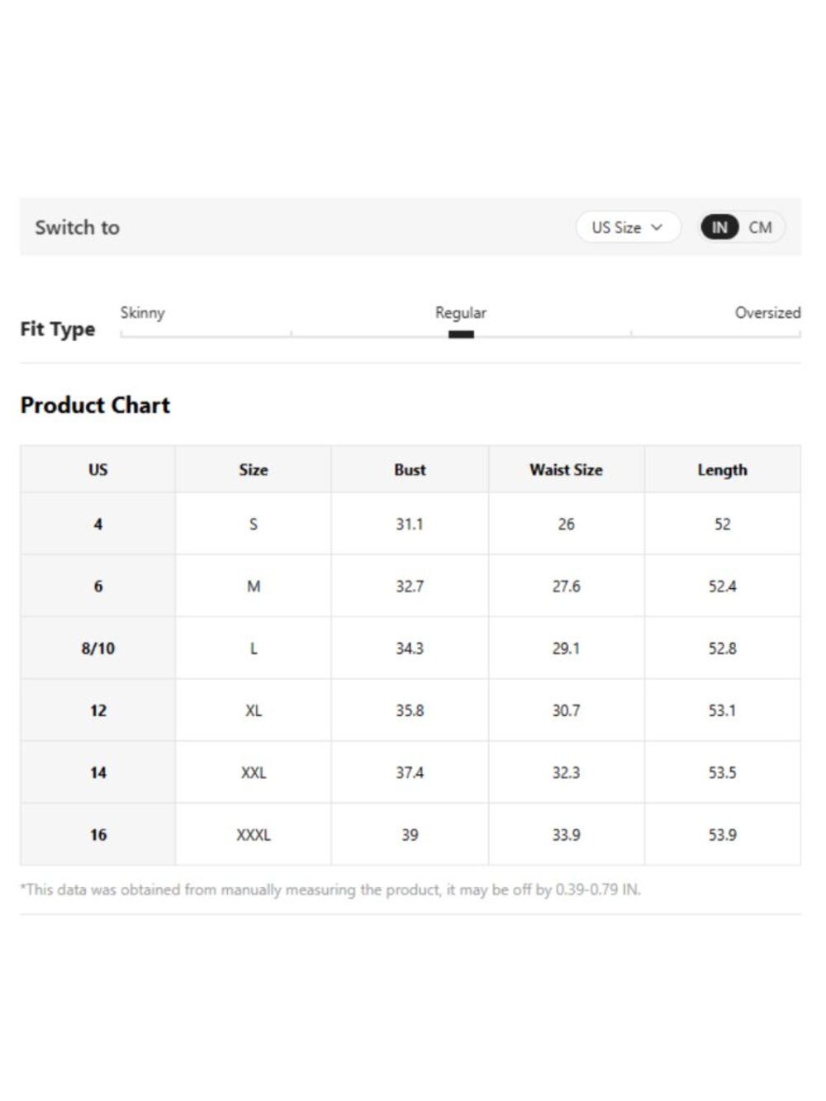Open the US Size dropdown
Screen dimensions: 826x1101
point(628,227)
